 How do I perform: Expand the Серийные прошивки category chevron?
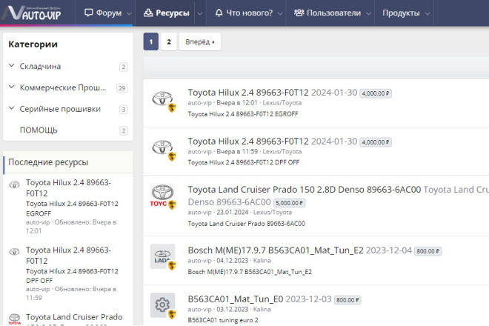point(12,108)
